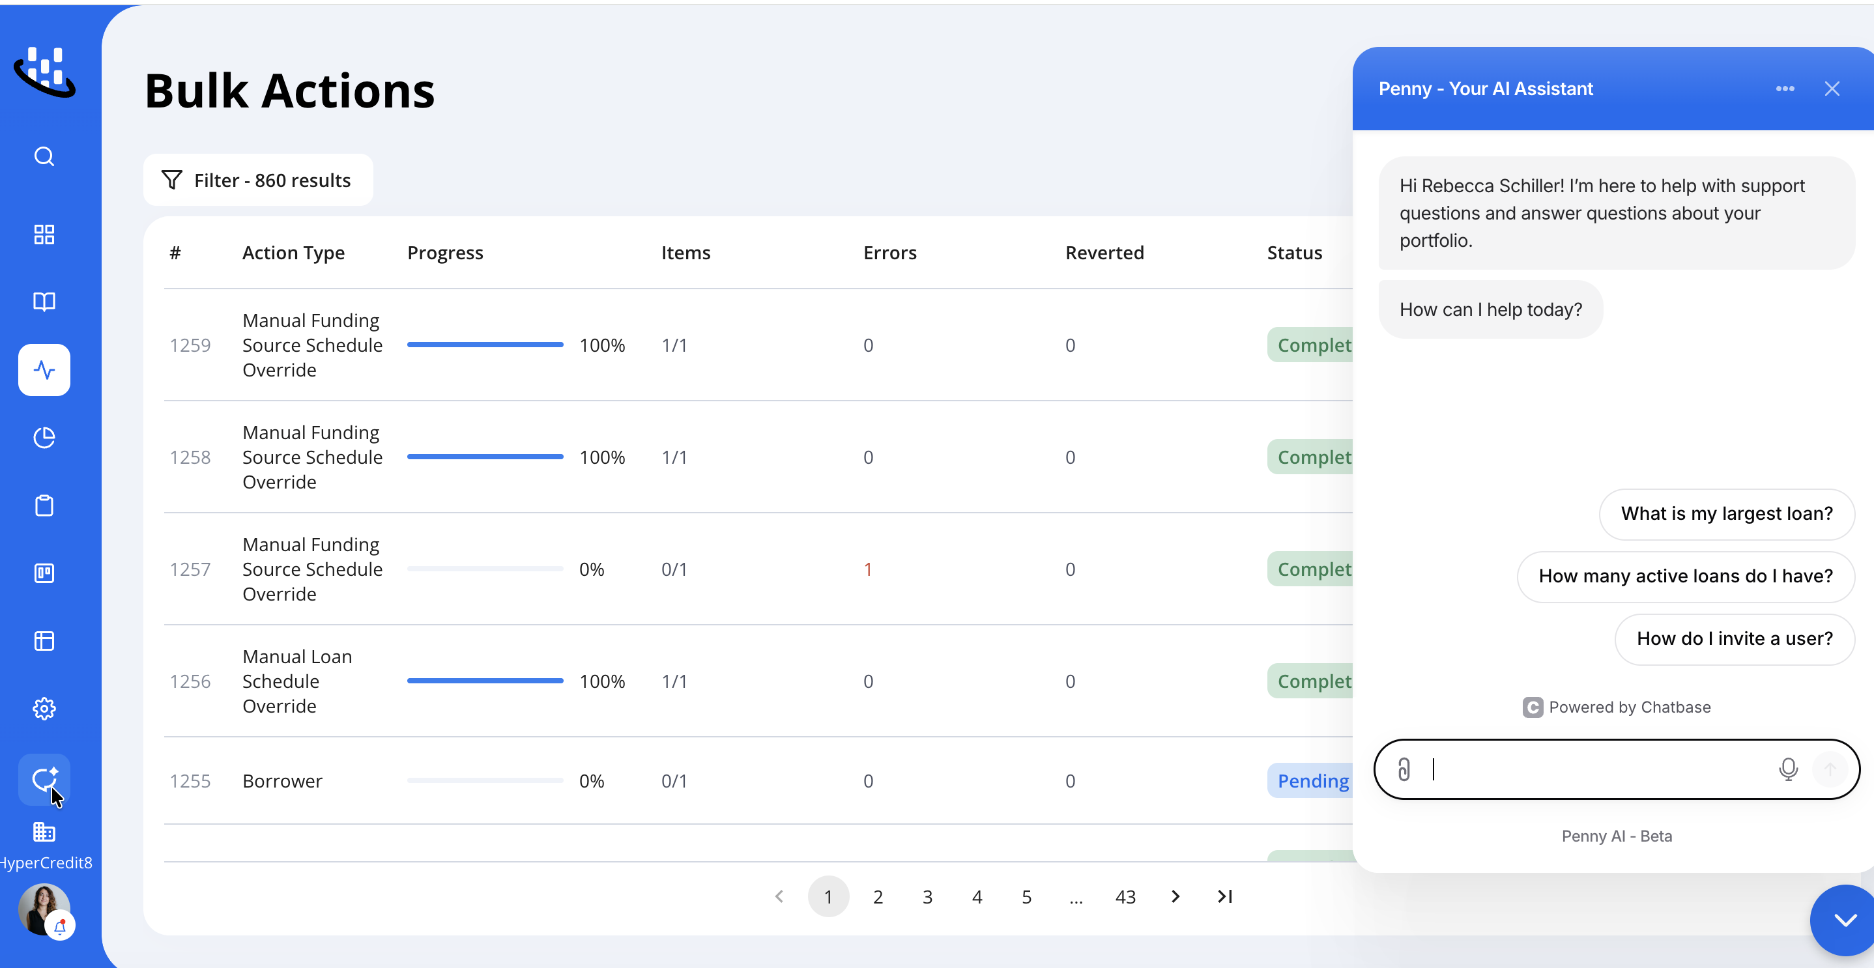
Task: Jump to the last page arrow
Action: (1224, 896)
